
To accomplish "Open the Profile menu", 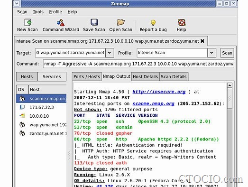I will [x=55, y=12].
